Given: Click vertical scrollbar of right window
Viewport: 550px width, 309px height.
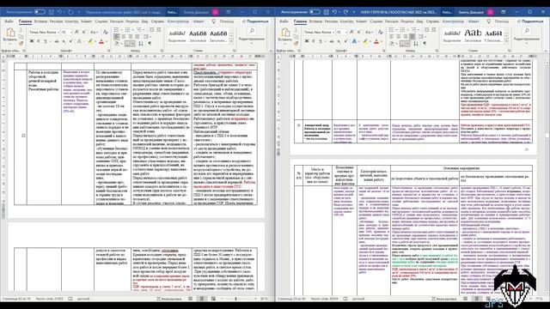Looking at the screenshot, I should tap(547, 175).
